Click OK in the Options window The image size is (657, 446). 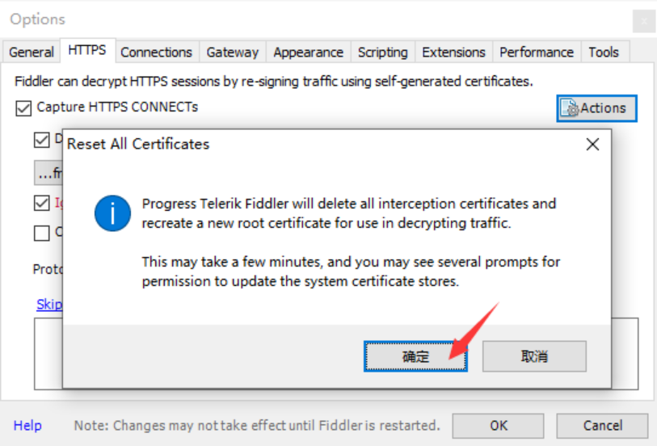point(499,426)
